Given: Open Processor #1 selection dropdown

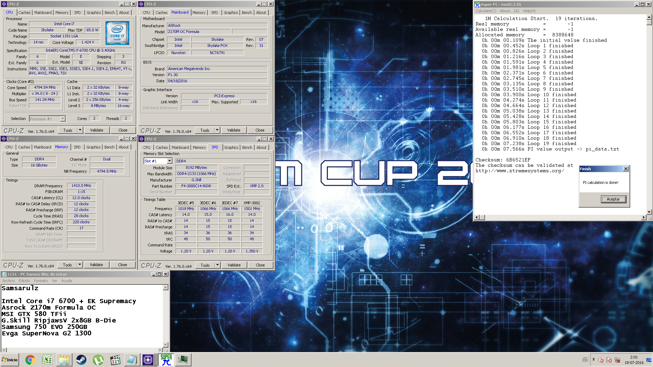Looking at the screenshot, I should click(63, 119).
